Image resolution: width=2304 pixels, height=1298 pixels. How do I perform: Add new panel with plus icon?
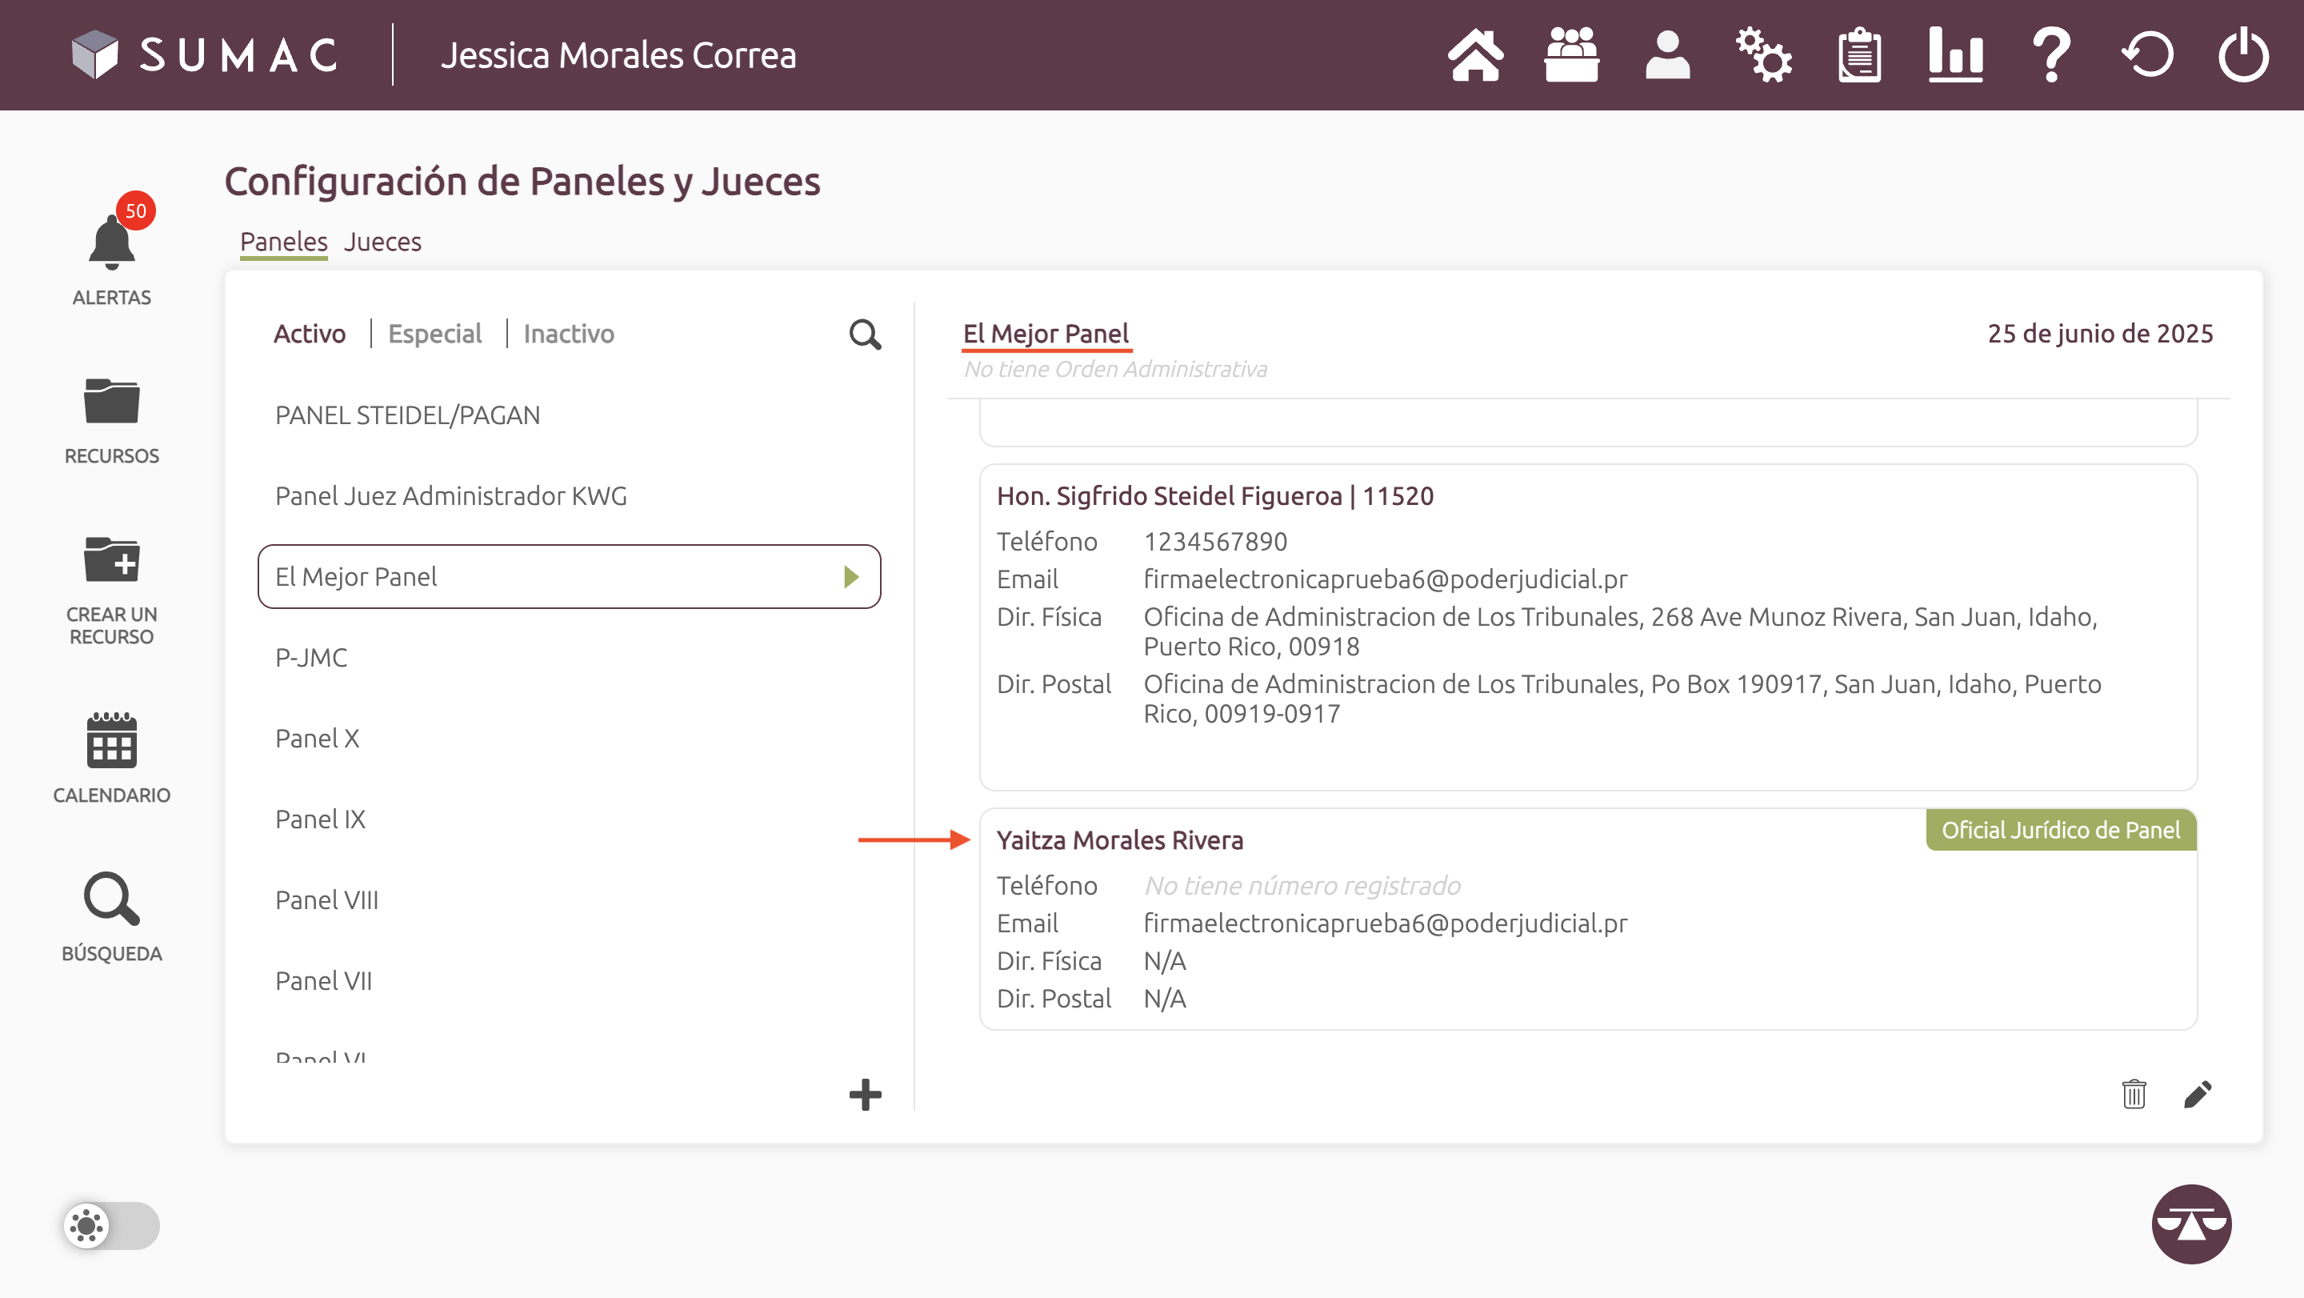(864, 1094)
